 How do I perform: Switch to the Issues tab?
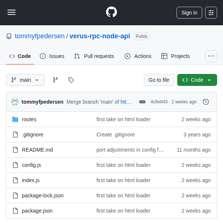point(52,56)
